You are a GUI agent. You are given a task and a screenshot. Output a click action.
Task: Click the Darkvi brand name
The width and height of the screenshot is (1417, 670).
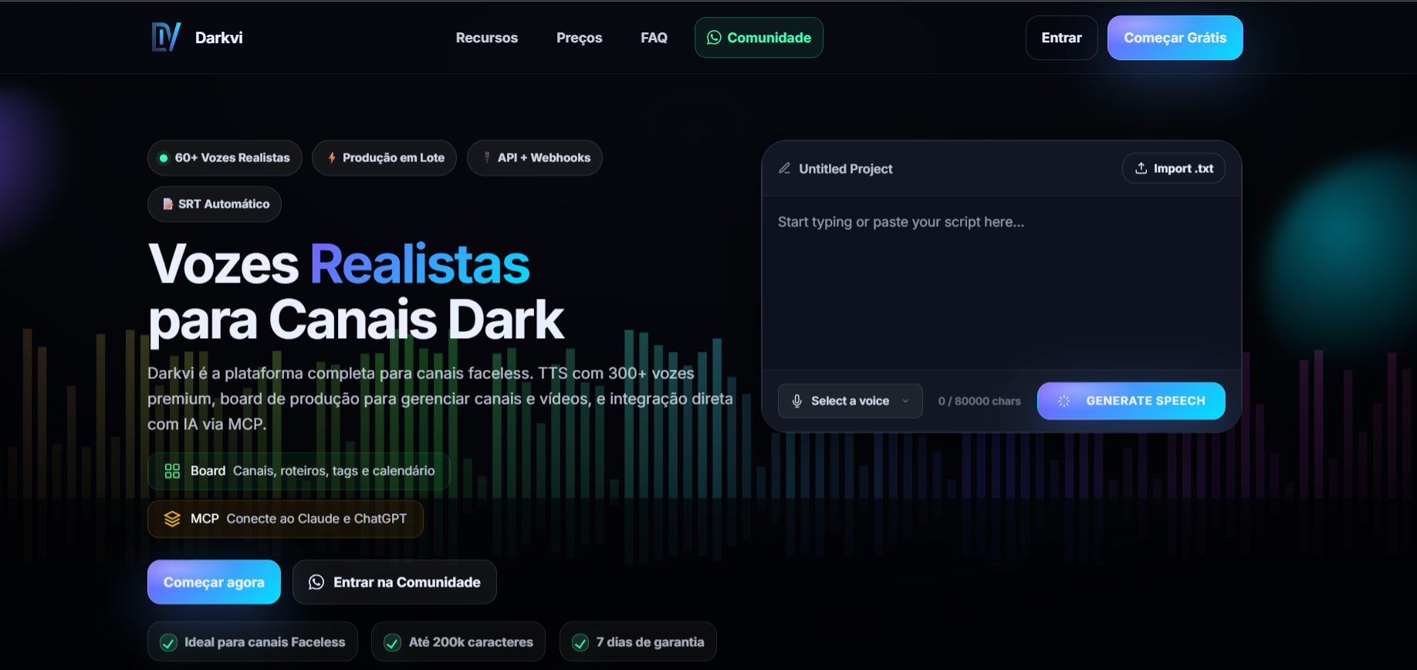(218, 38)
